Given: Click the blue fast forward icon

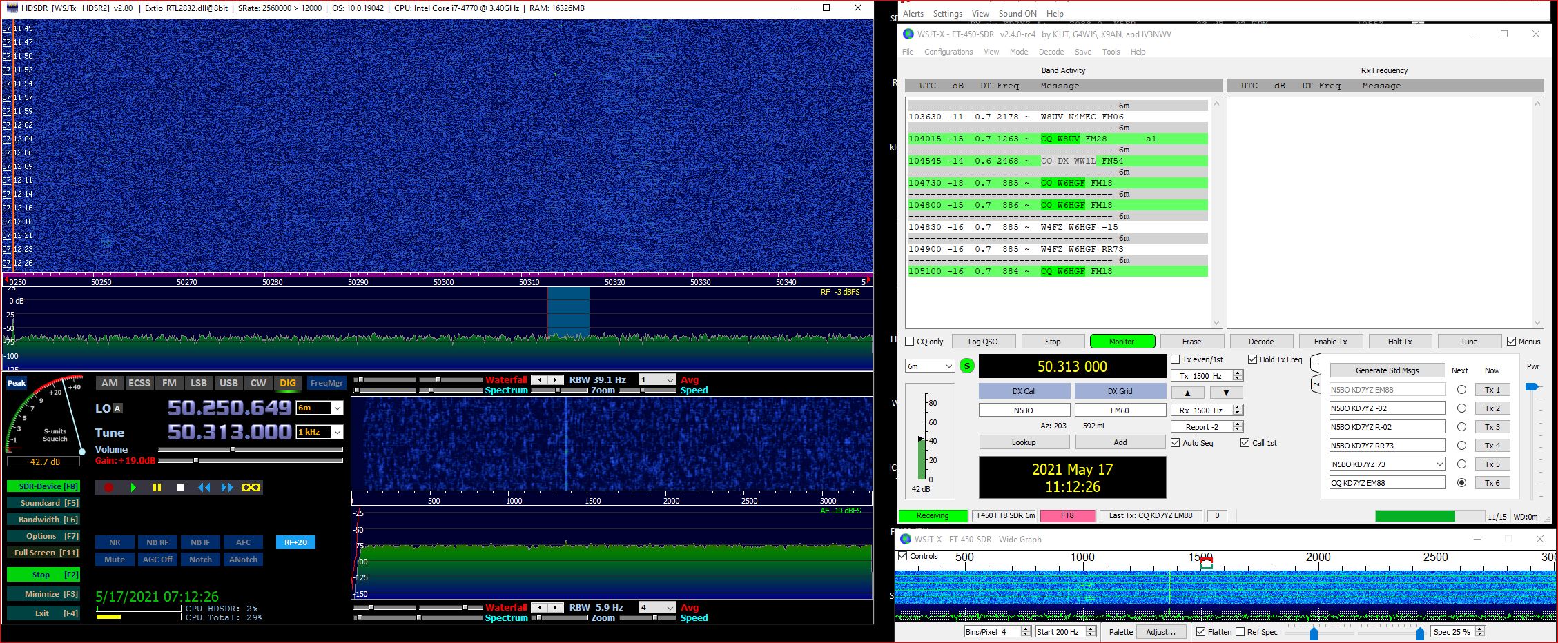Looking at the screenshot, I should click(227, 488).
